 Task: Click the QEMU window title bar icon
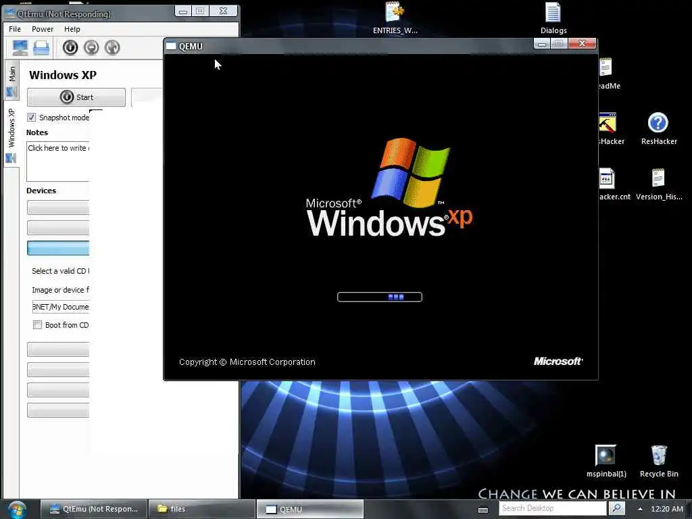point(171,47)
